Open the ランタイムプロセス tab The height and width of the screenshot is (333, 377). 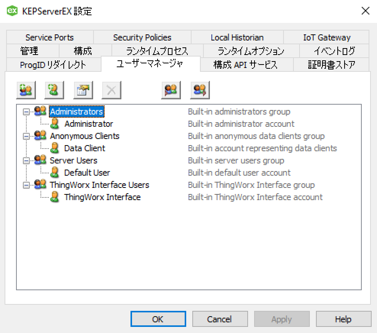(x=157, y=51)
